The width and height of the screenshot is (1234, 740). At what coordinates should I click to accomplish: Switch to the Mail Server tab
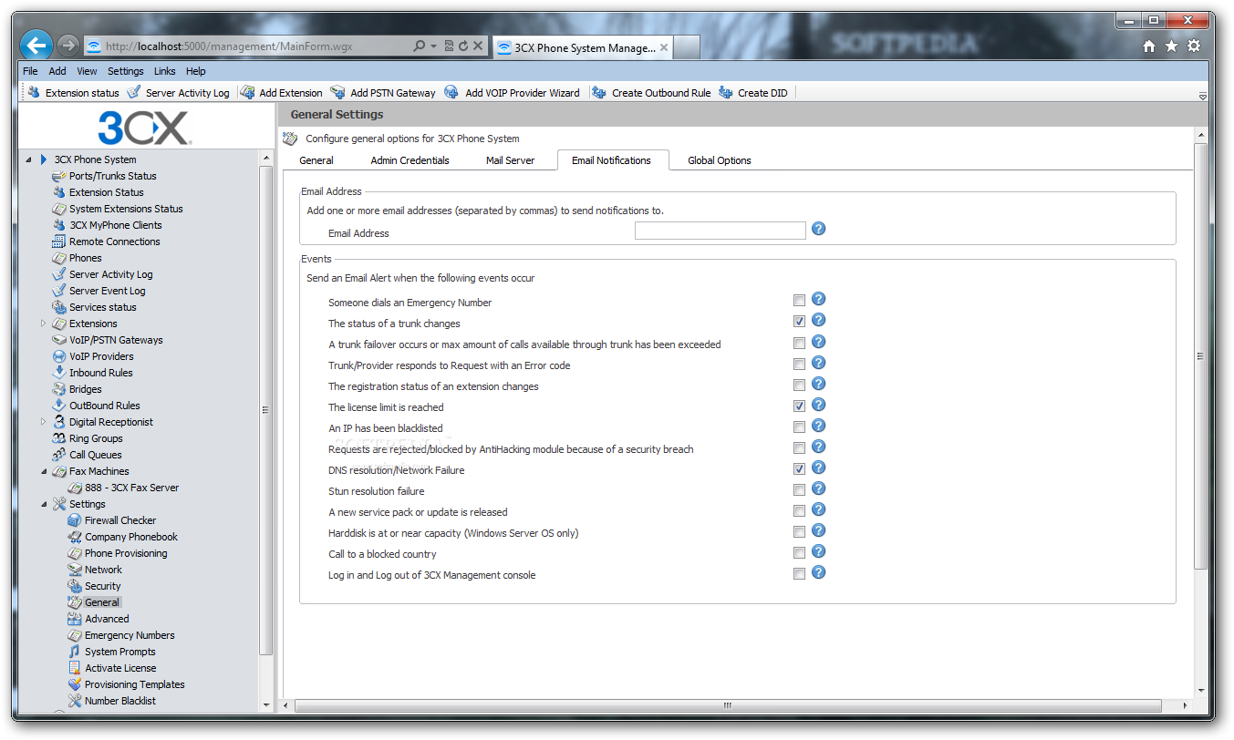click(511, 160)
